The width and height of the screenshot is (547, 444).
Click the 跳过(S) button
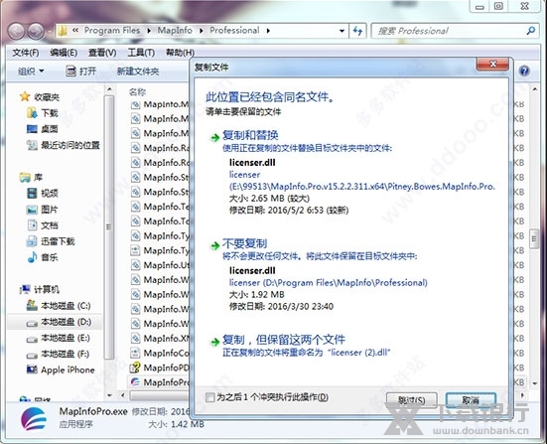412,400
